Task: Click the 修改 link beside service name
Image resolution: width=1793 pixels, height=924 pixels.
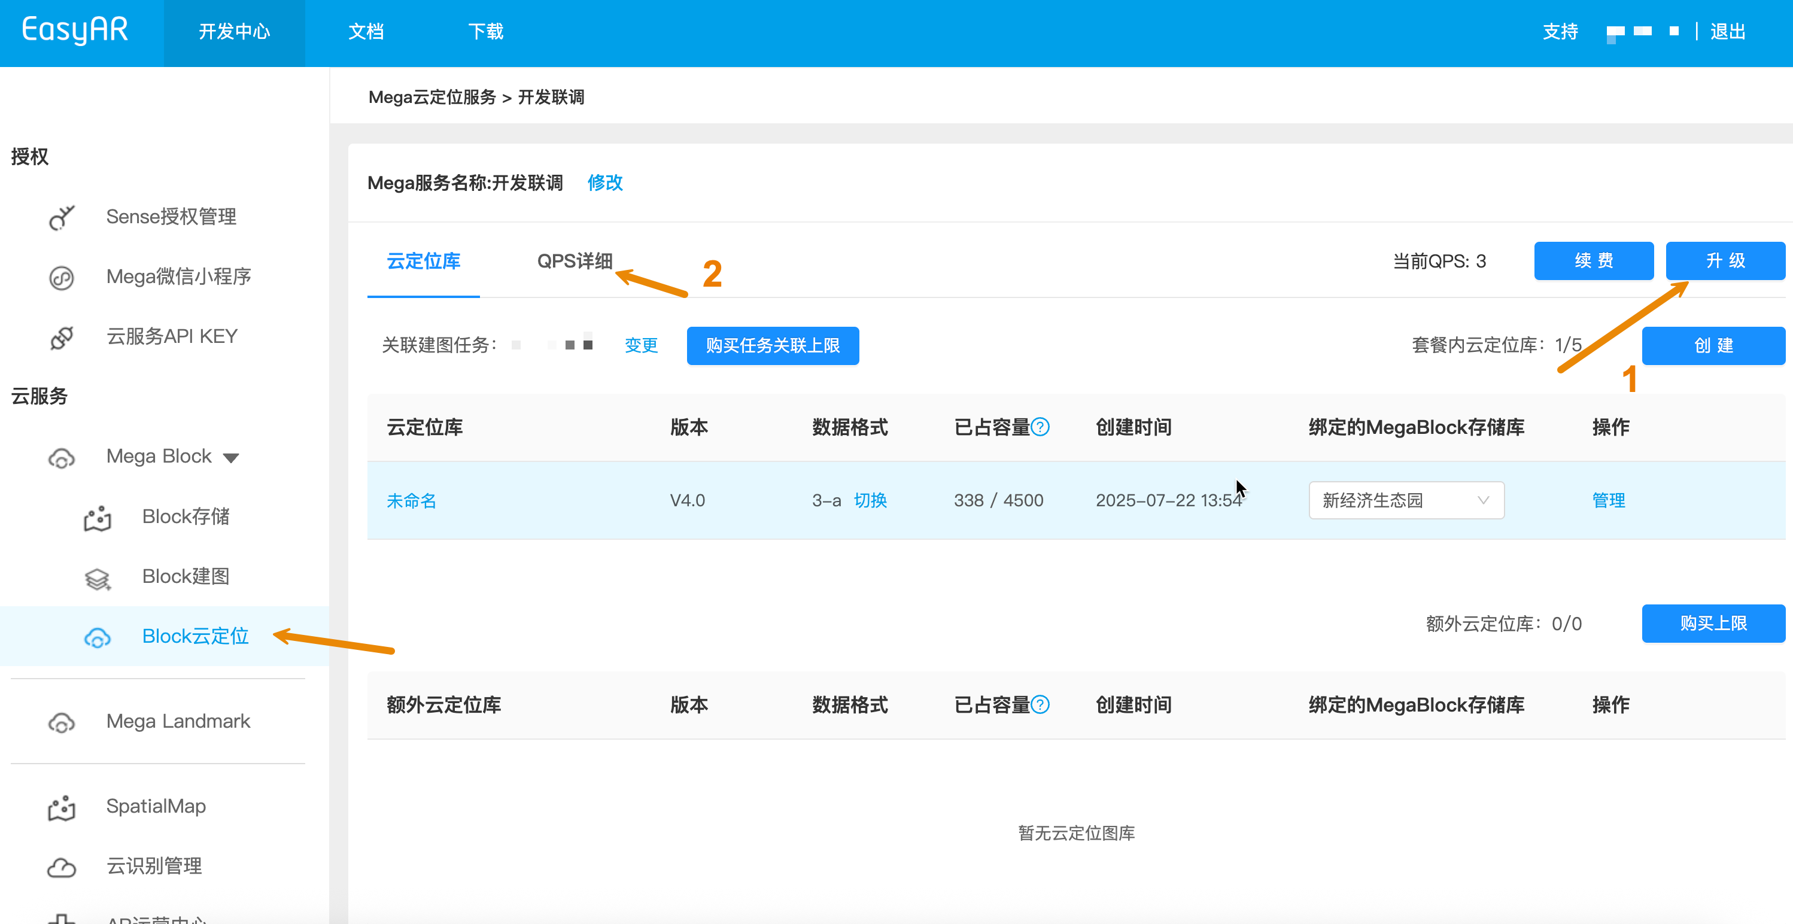Action: coord(605,183)
